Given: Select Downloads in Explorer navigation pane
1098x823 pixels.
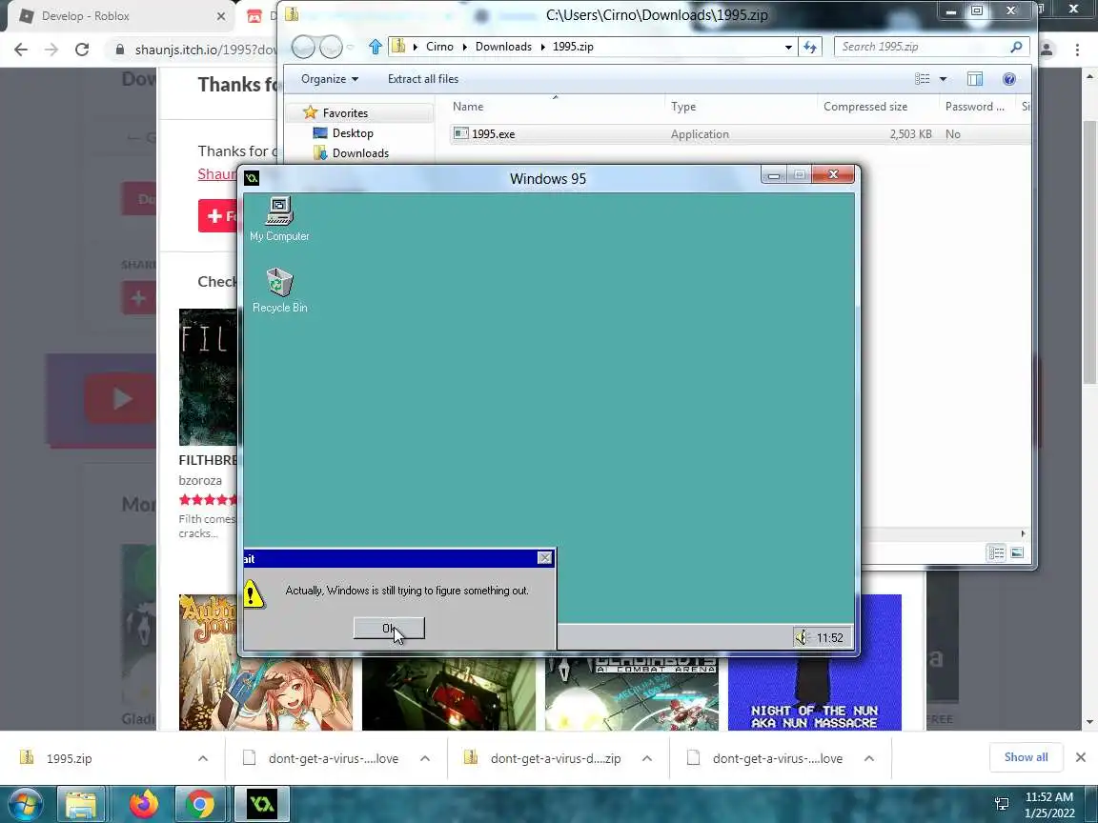Looking at the screenshot, I should pyautogui.click(x=360, y=153).
